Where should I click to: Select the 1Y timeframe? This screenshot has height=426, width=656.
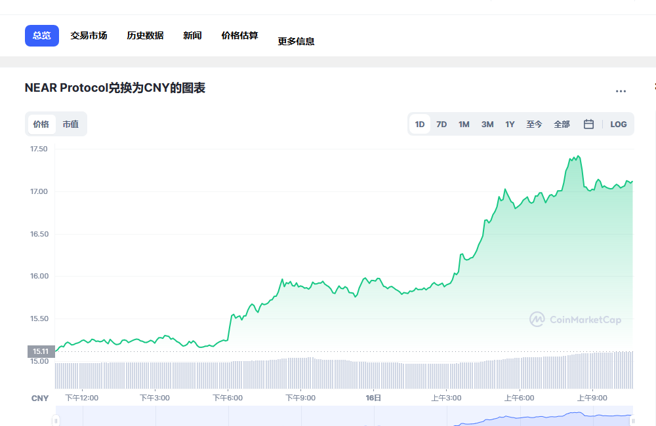[x=510, y=123]
